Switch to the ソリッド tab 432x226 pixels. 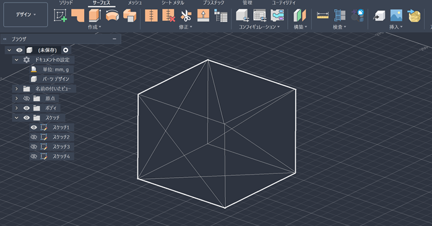tap(66, 2)
